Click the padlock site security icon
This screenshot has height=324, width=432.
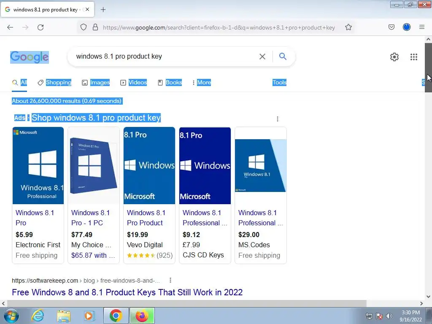pyautogui.click(x=95, y=27)
